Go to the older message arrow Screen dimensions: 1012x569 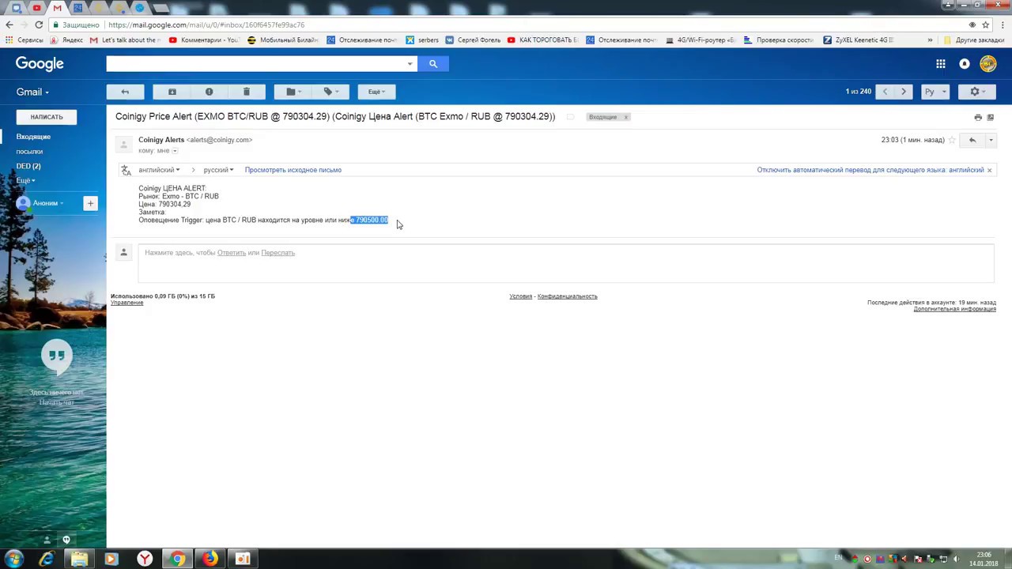[x=904, y=92]
